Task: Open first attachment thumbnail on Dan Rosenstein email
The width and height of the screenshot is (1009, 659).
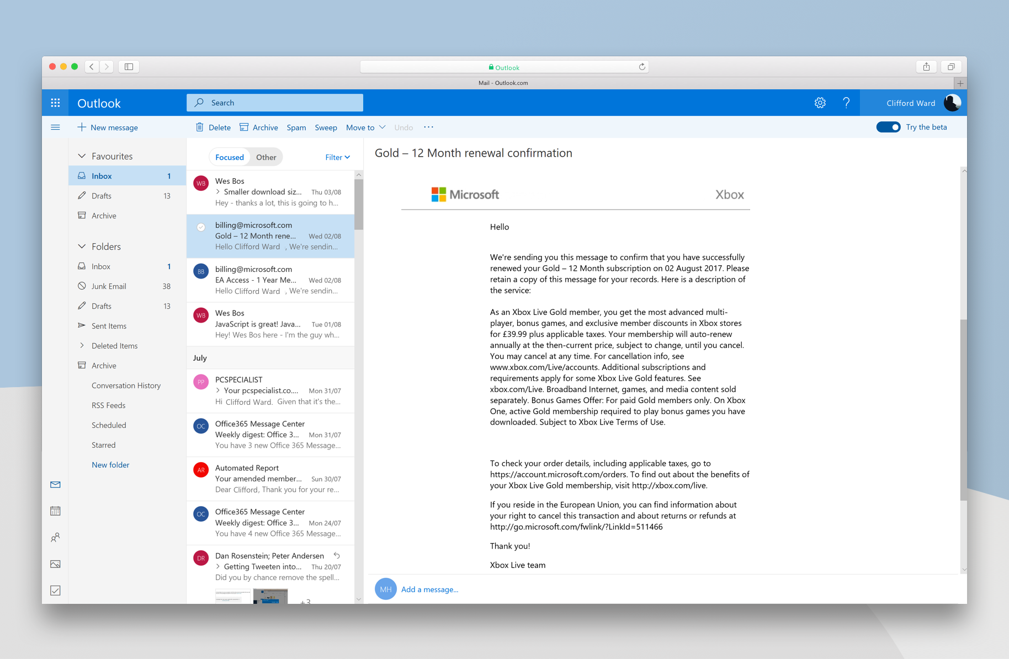Action: [232, 596]
